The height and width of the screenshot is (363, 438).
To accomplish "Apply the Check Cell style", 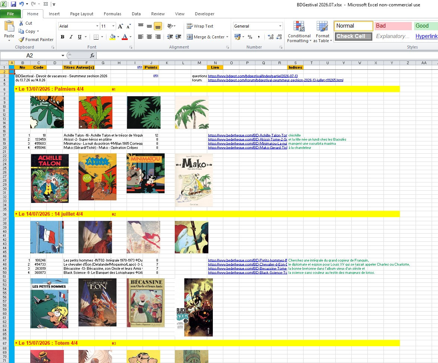I will click(x=353, y=36).
